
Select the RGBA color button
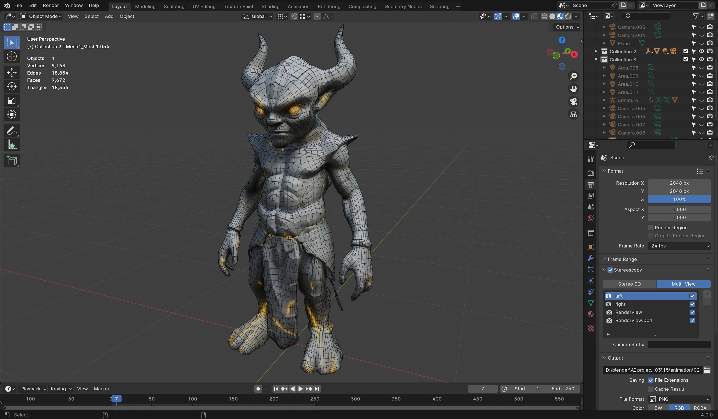[x=700, y=408]
